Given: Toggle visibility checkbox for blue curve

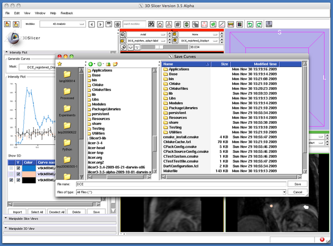Looking at the screenshot, I should point(18,167).
